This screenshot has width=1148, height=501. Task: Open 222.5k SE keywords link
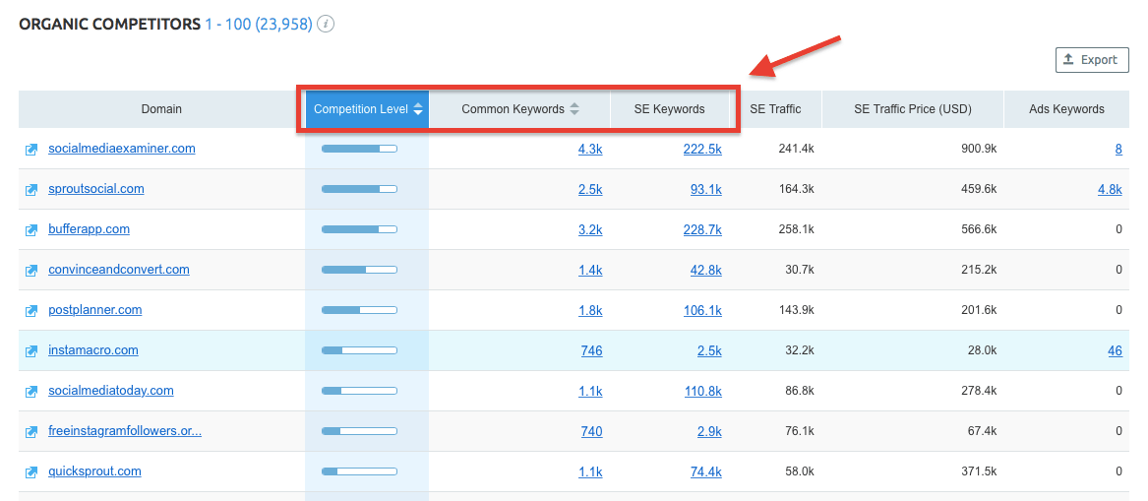[702, 149]
